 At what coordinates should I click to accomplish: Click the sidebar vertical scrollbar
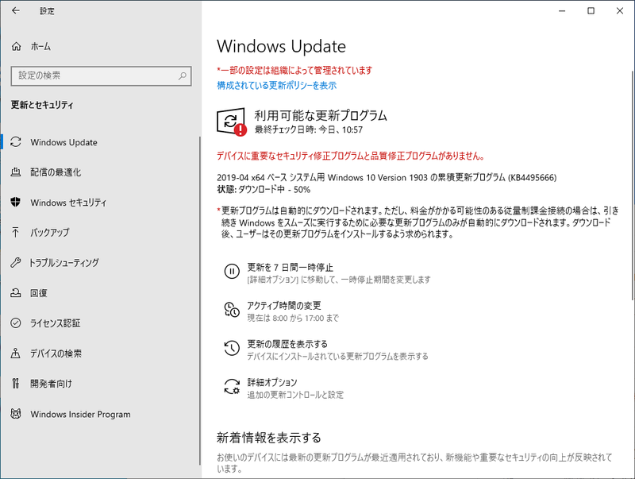(x=200, y=301)
